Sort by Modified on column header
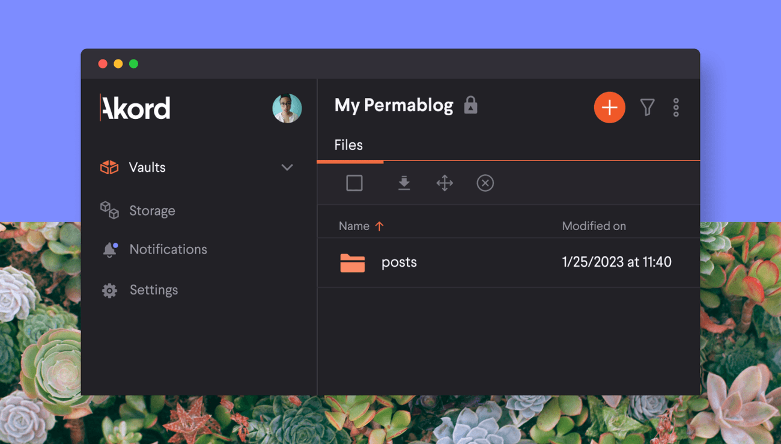 594,226
